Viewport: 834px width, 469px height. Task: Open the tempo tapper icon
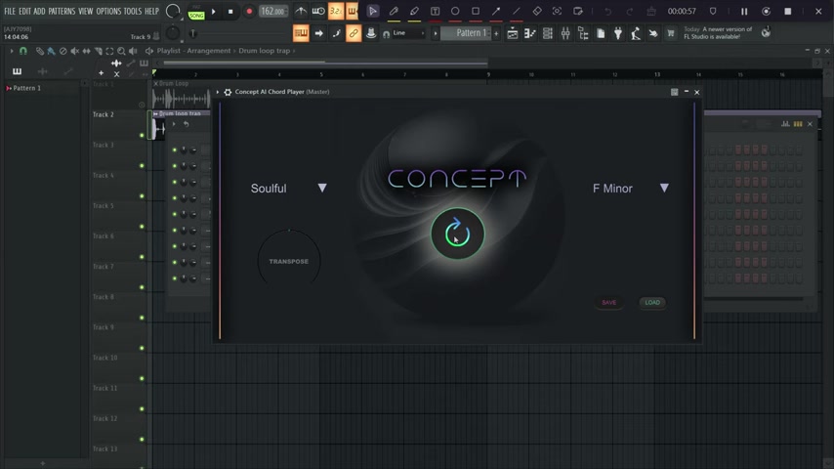coord(636,33)
